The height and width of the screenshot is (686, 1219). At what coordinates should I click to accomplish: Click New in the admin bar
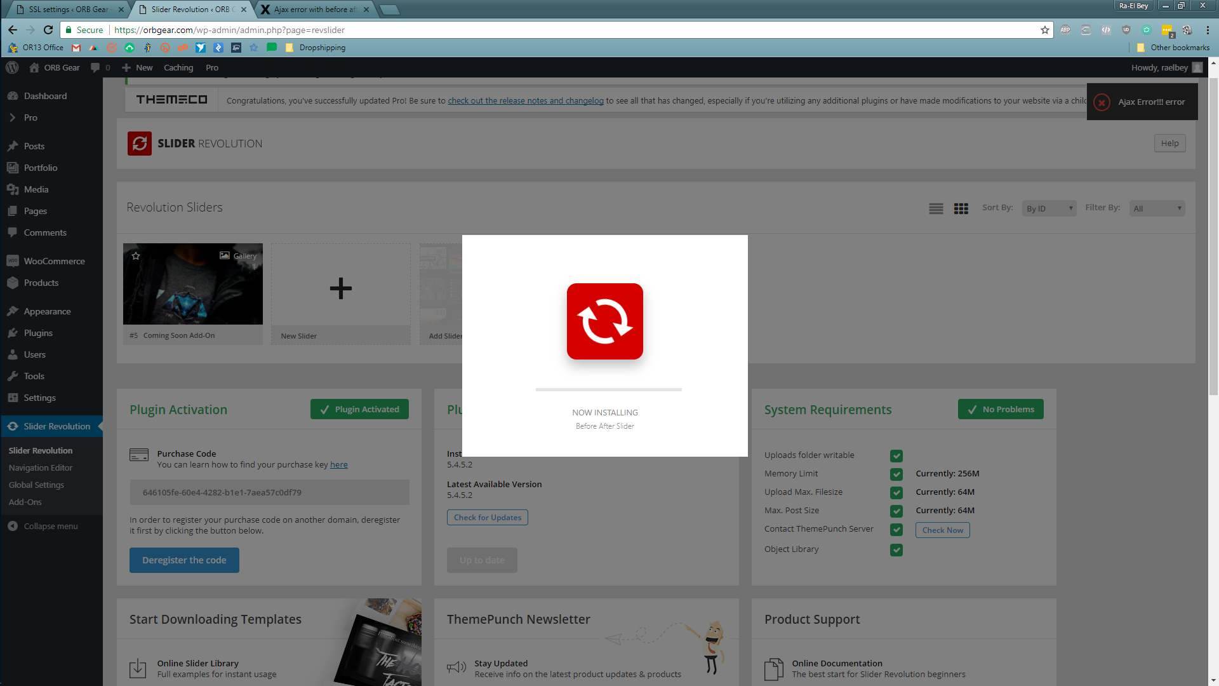[137, 67]
